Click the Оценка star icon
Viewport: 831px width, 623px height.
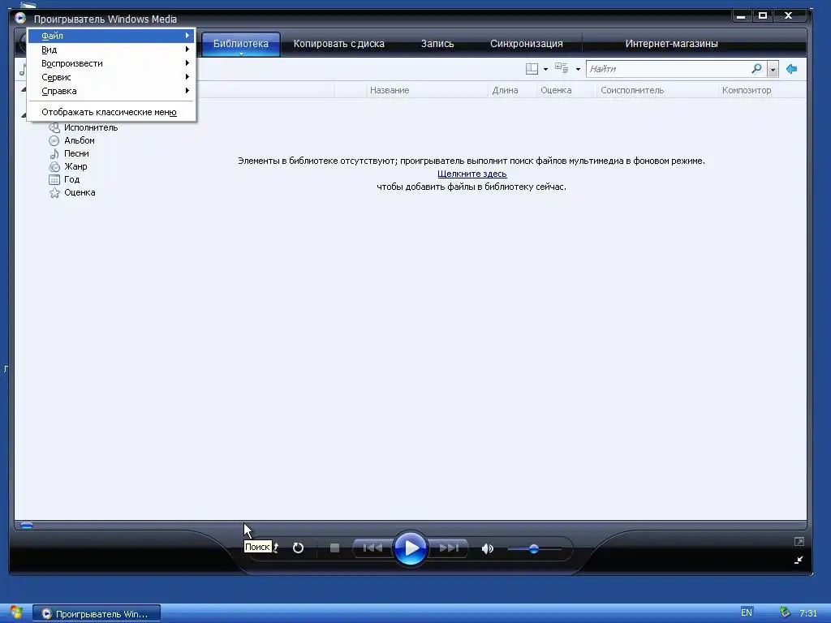click(x=54, y=193)
